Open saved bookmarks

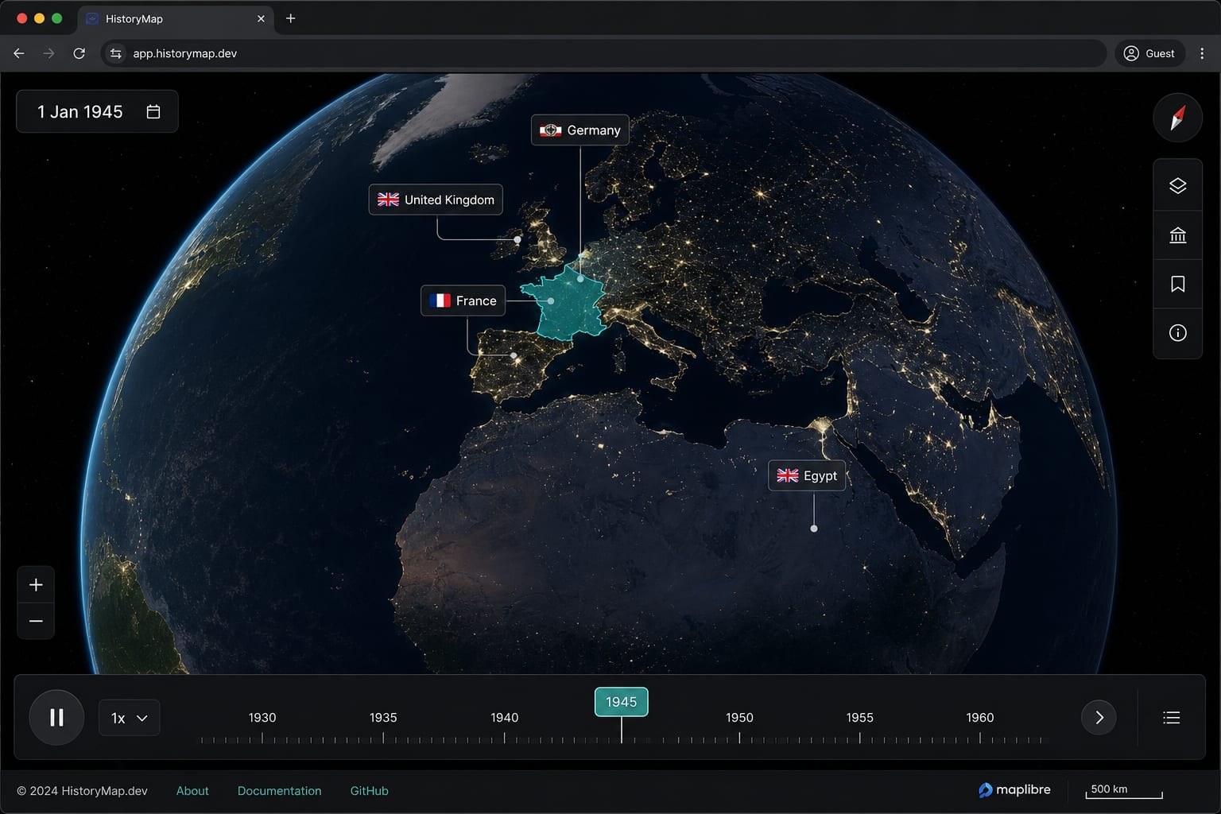pyautogui.click(x=1177, y=284)
